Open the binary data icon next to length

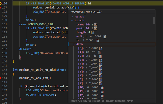pos(93,32)
